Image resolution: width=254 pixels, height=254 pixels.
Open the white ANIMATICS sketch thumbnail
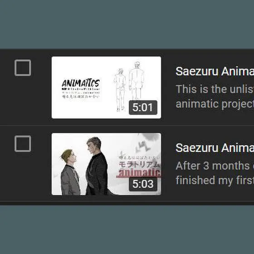tap(106, 88)
